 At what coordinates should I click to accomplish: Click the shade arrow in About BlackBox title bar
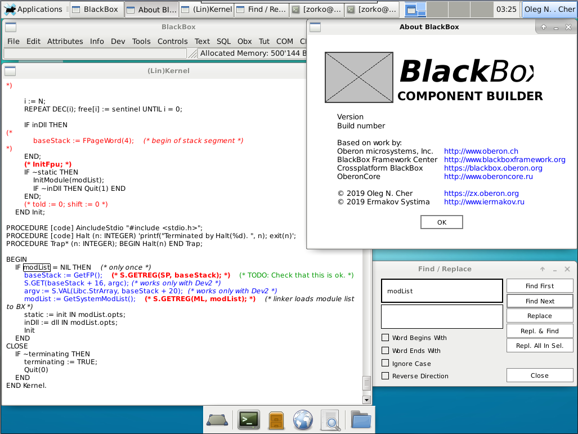(543, 27)
